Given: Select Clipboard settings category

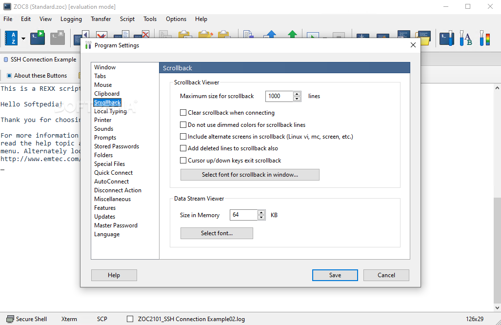Looking at the screenshot, I should (x=107, y=93).
